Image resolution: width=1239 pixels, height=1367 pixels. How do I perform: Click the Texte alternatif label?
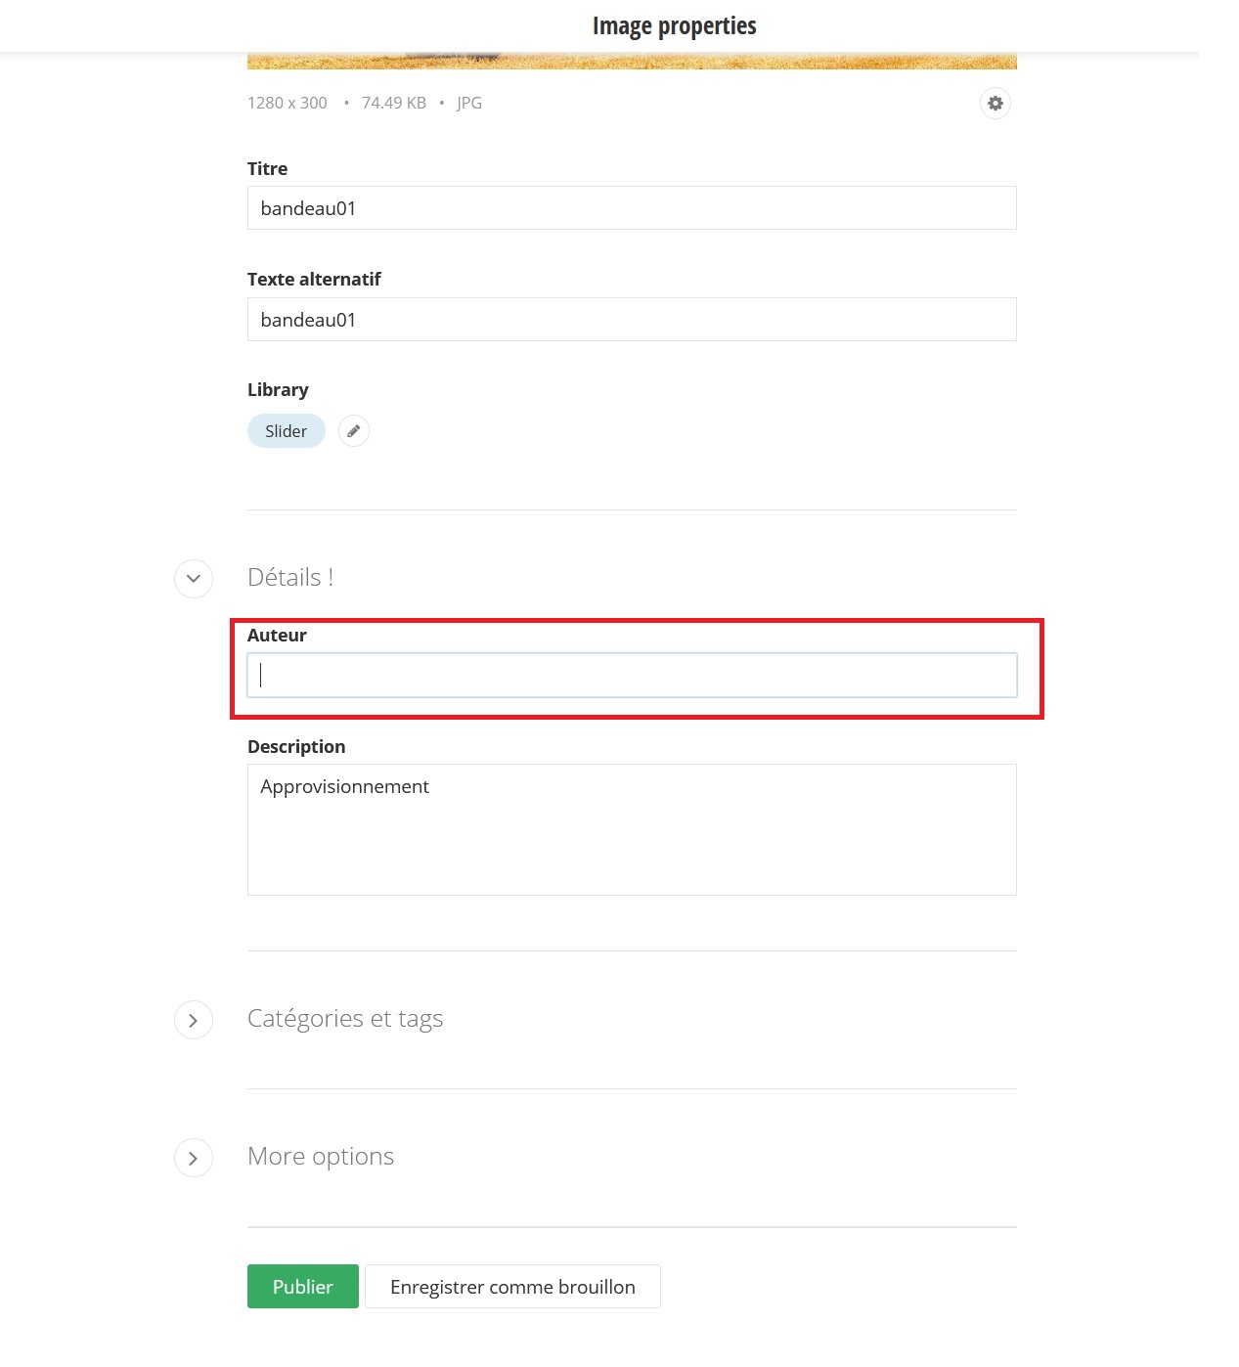[x=314, y=280]
